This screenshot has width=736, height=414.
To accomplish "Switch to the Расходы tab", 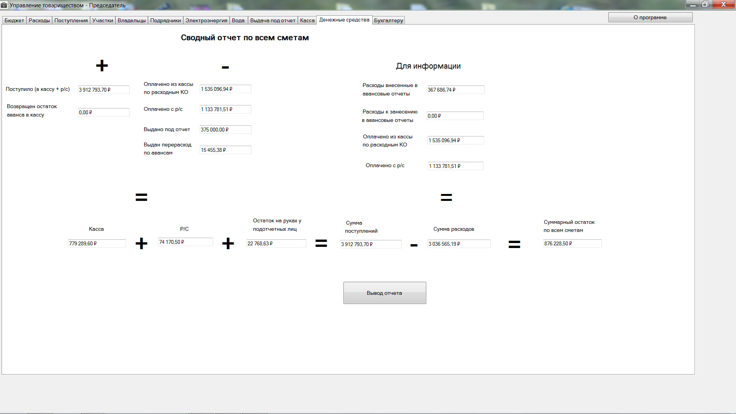I will 39,20.
